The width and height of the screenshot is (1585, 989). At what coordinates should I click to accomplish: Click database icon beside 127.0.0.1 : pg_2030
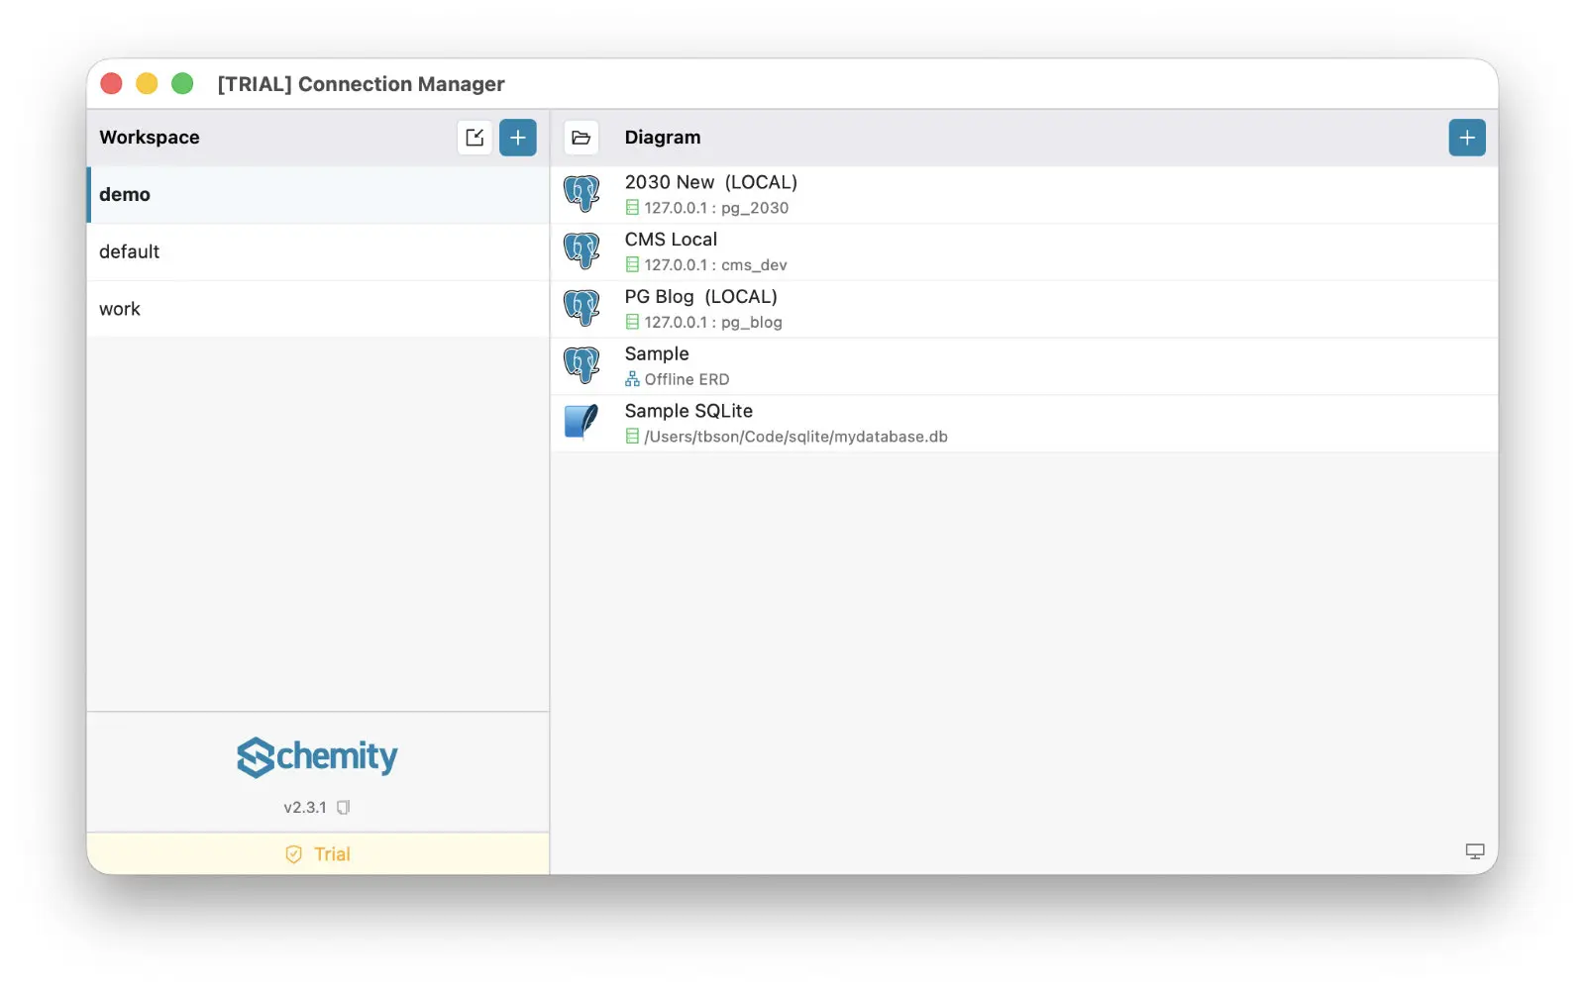(x=632, y=208)
